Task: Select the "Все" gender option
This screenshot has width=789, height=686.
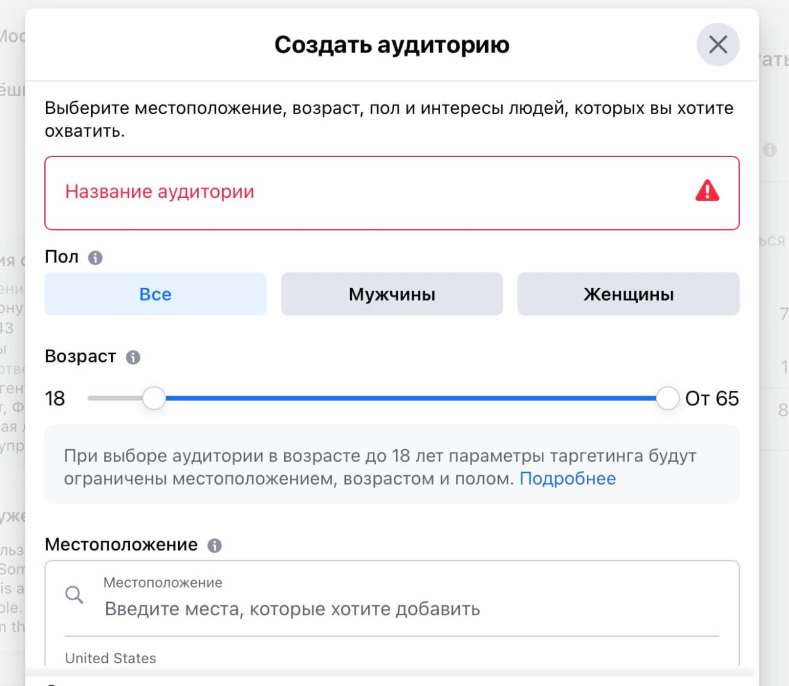Action: [x=155, y=294]
